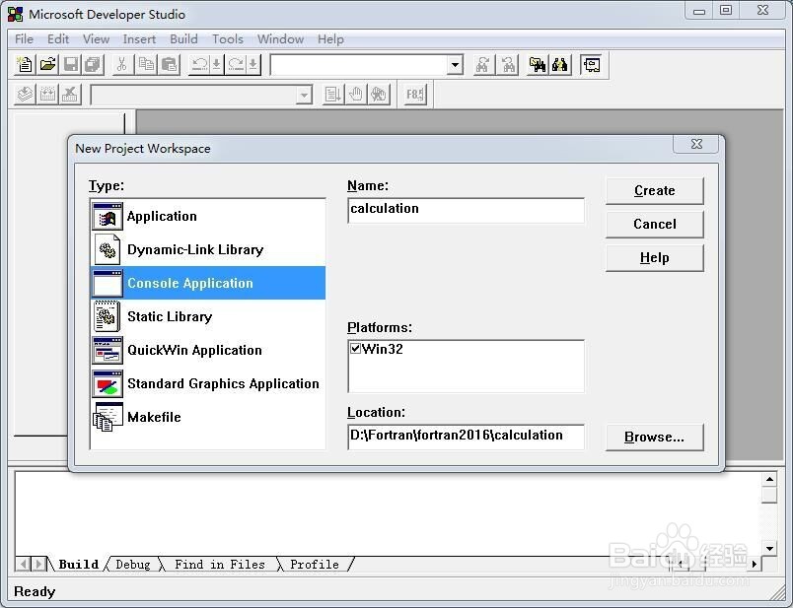Click the Create button
This screenshot has width=793, height=608.
pos(655,190)
